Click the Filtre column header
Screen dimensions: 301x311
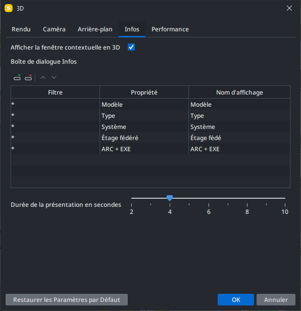pyautogui.click(x=55, y=92)
